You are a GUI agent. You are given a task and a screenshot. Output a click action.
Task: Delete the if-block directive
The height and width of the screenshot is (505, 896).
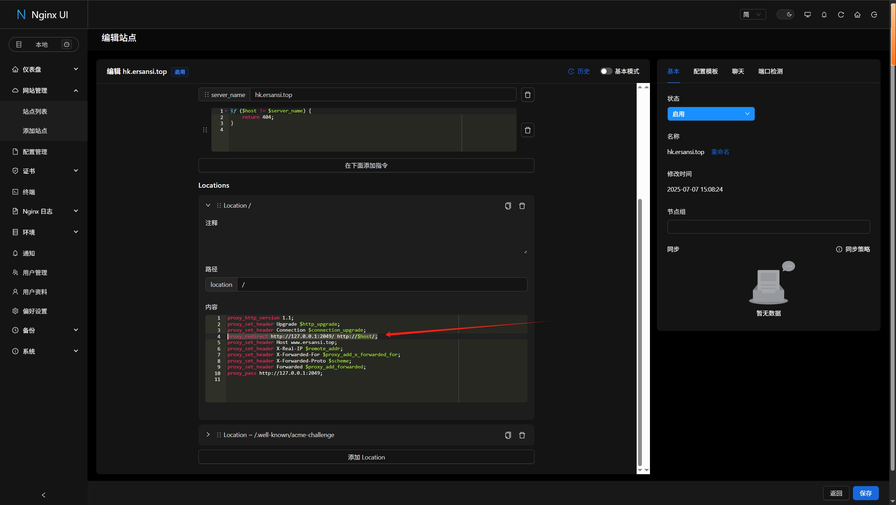[527, 130]
